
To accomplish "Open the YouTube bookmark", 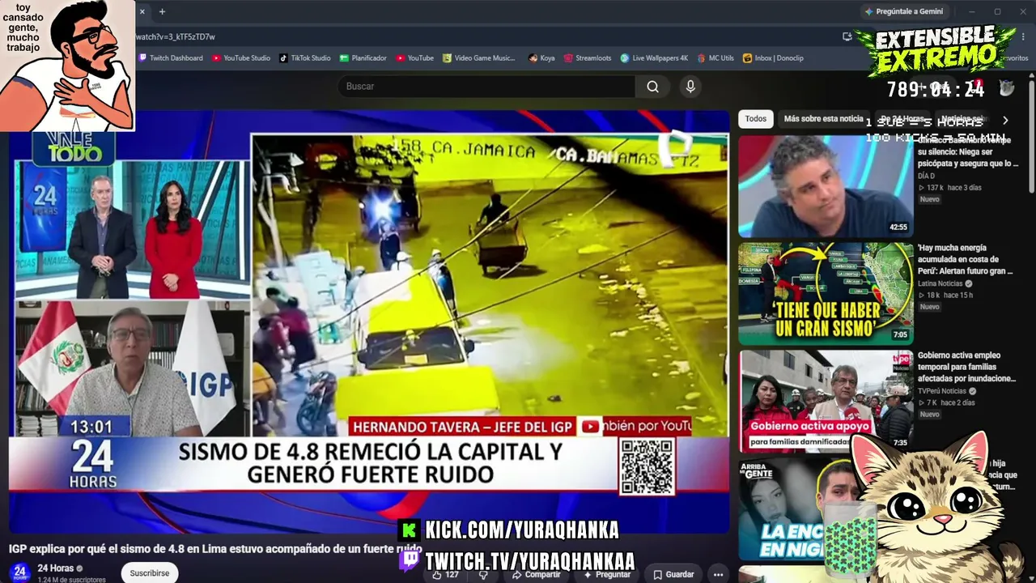I will (414, 58).
